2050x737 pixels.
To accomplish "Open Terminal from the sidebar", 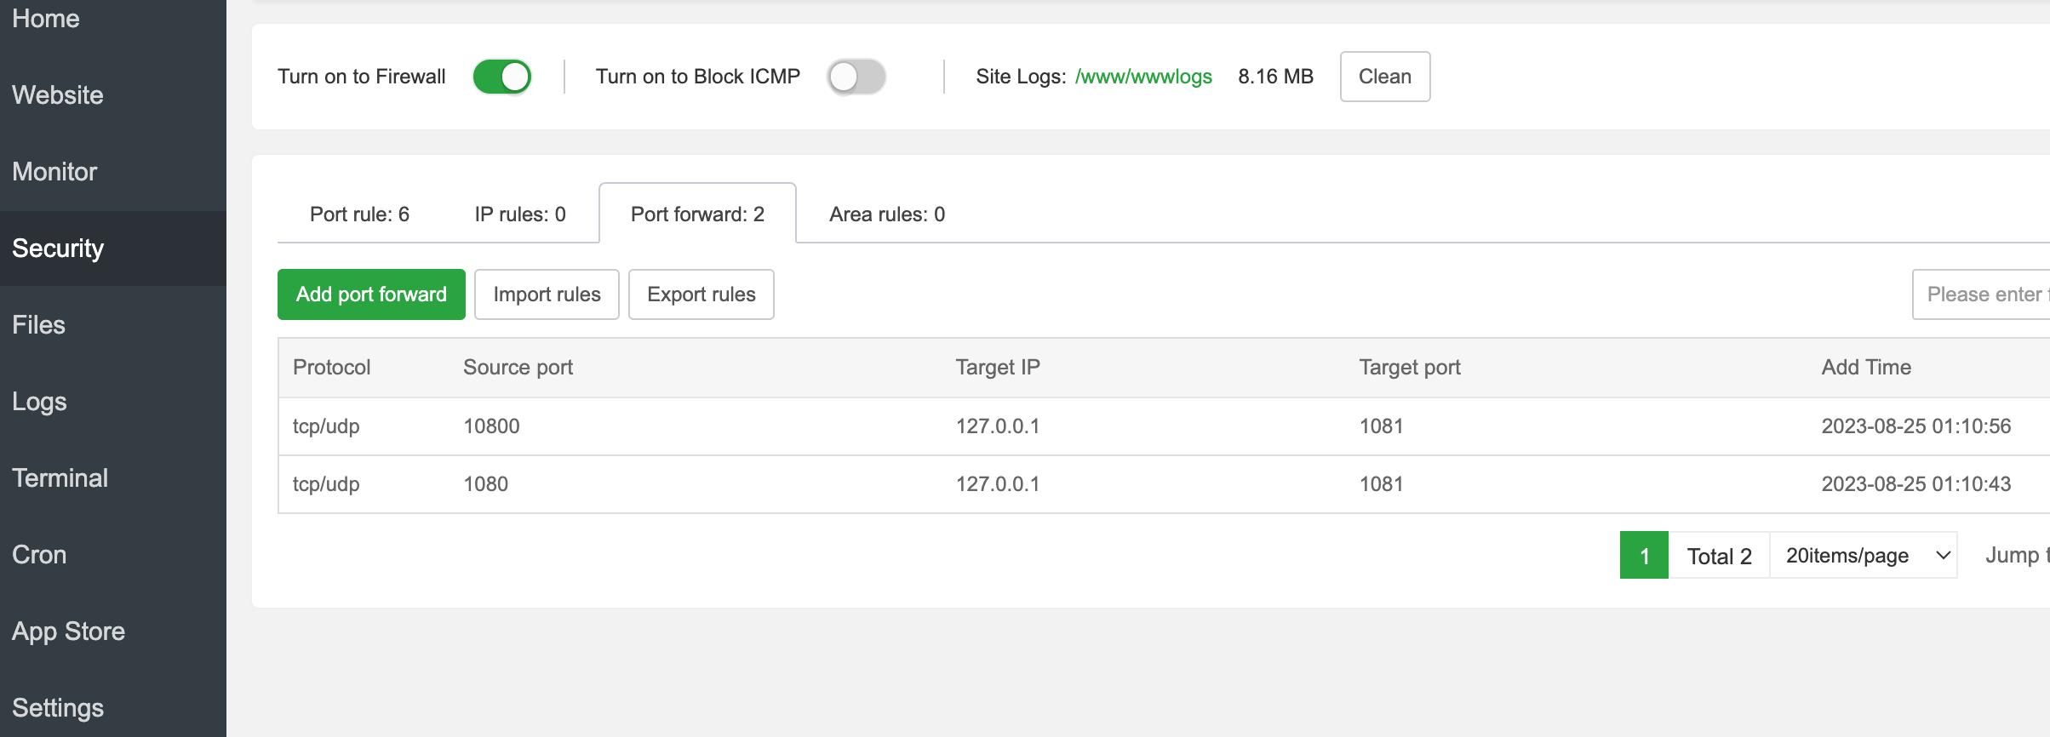I will pyautogui.click(x=60, y=478).
